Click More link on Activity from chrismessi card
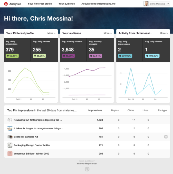Viewport: 173px width, 174px height. coord(163,33)
